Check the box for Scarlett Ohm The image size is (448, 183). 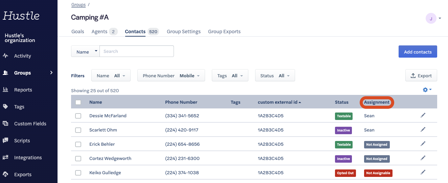tap(78, 130)
